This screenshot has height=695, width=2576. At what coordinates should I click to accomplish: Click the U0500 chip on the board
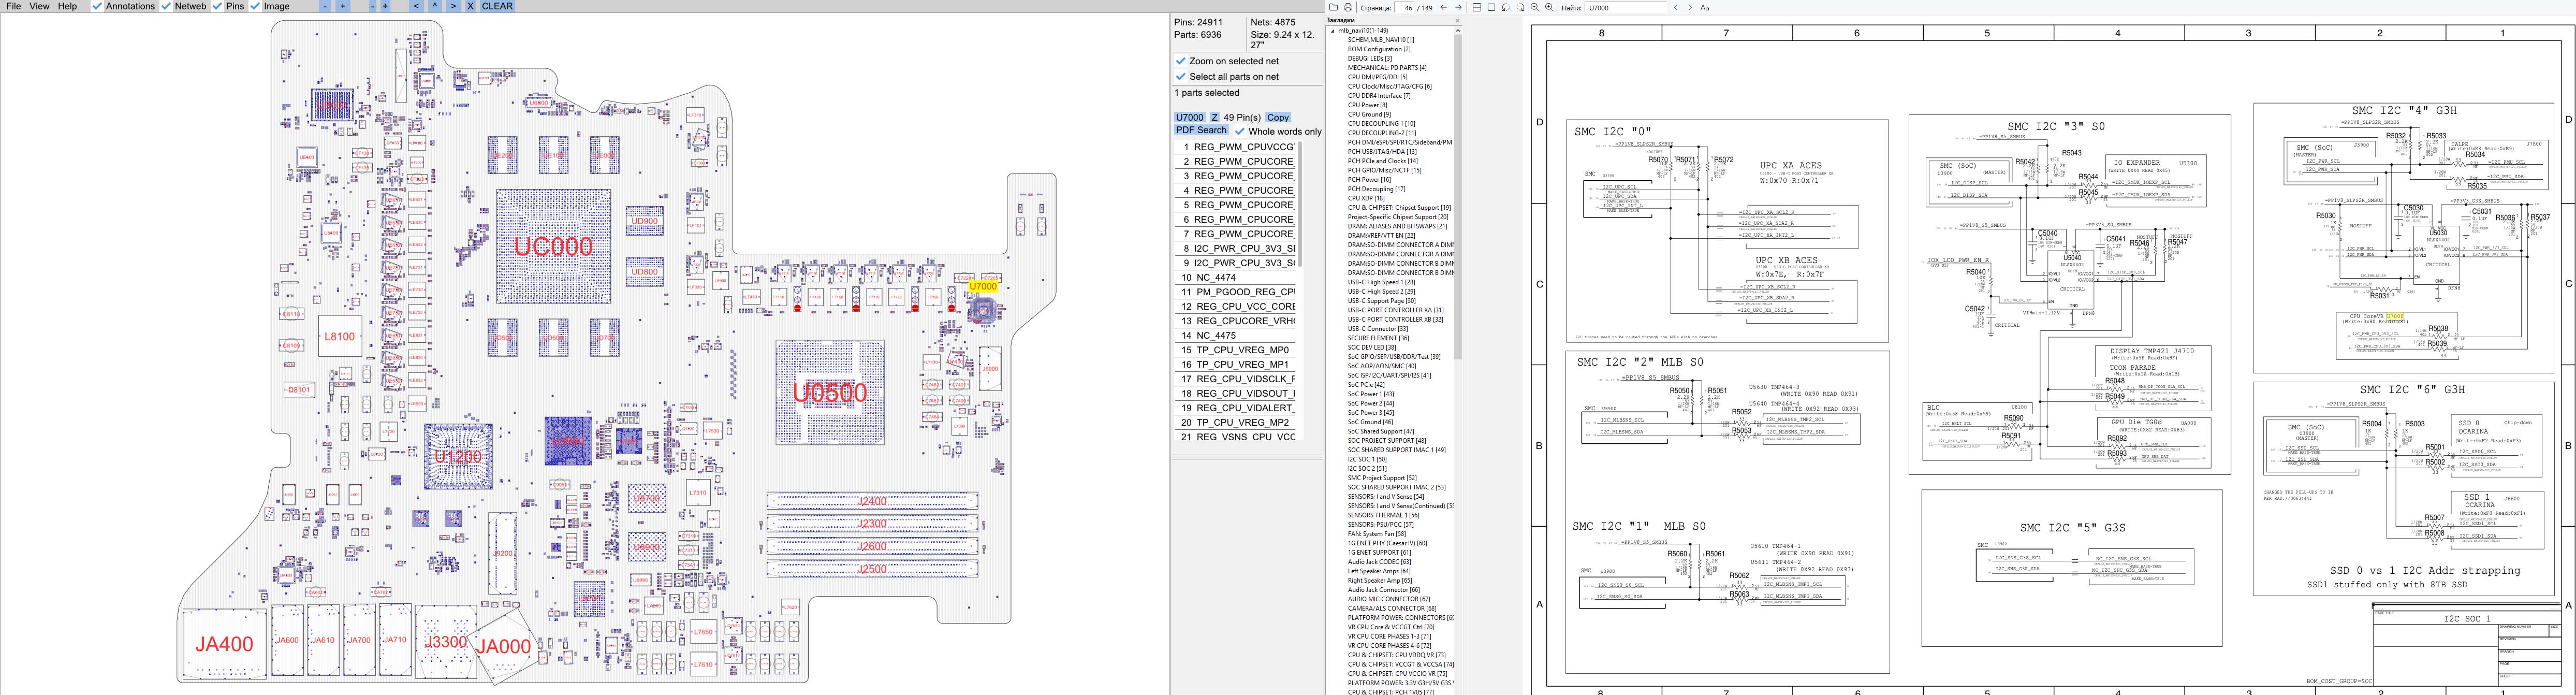(x=830, y=392)
